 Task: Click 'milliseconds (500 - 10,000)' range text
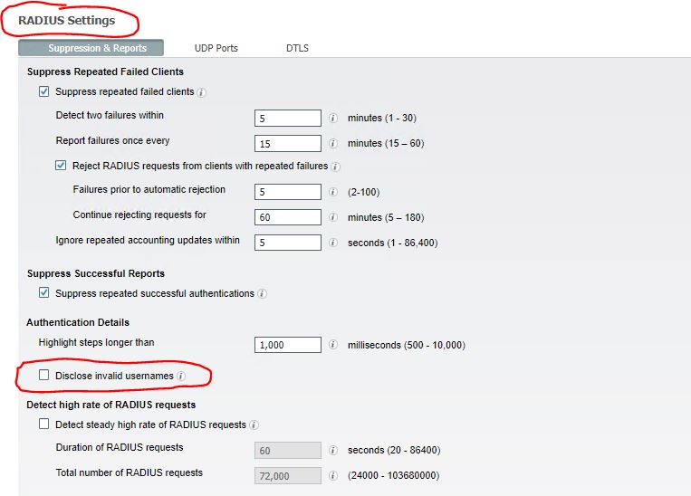click(407, 345)
